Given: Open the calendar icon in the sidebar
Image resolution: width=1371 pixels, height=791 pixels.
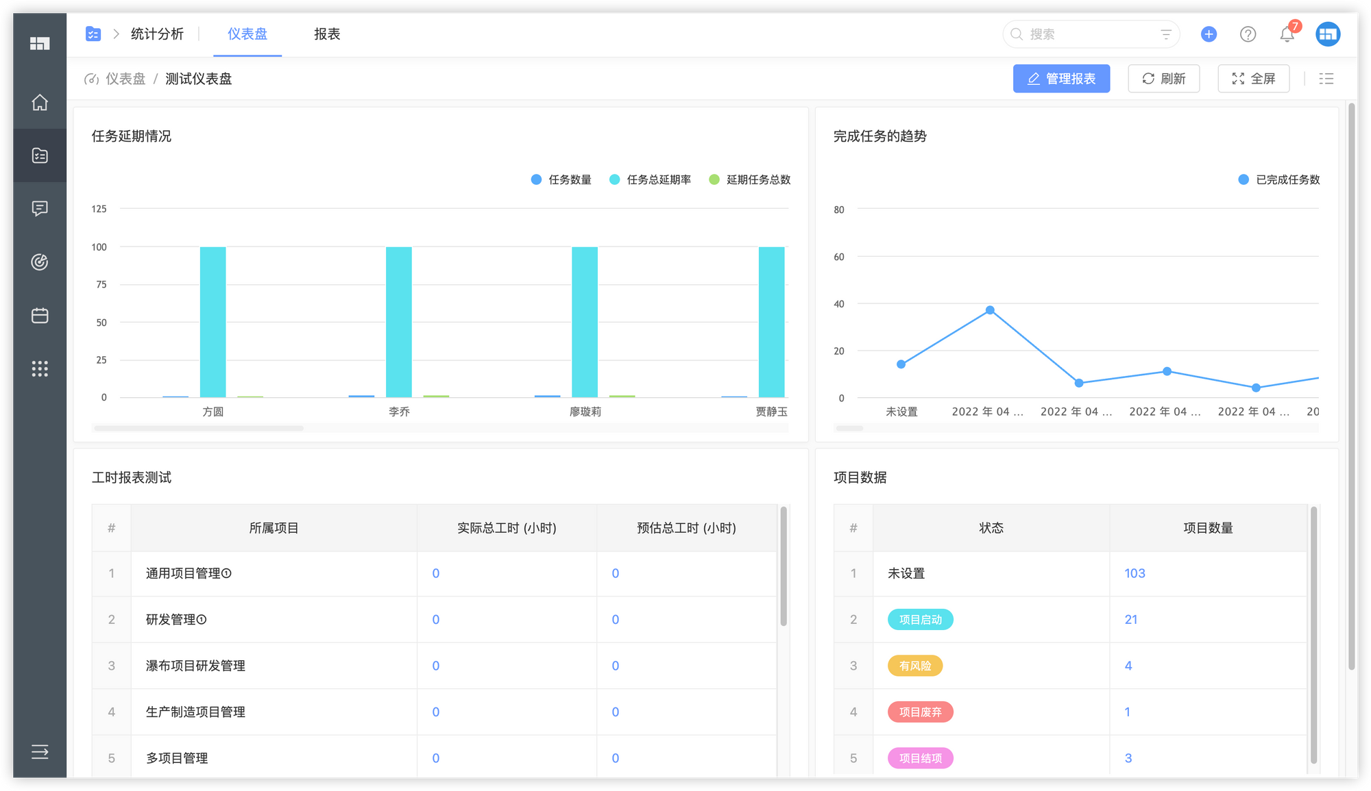Looking at the screenshot, I should click(x=40, y=315).
